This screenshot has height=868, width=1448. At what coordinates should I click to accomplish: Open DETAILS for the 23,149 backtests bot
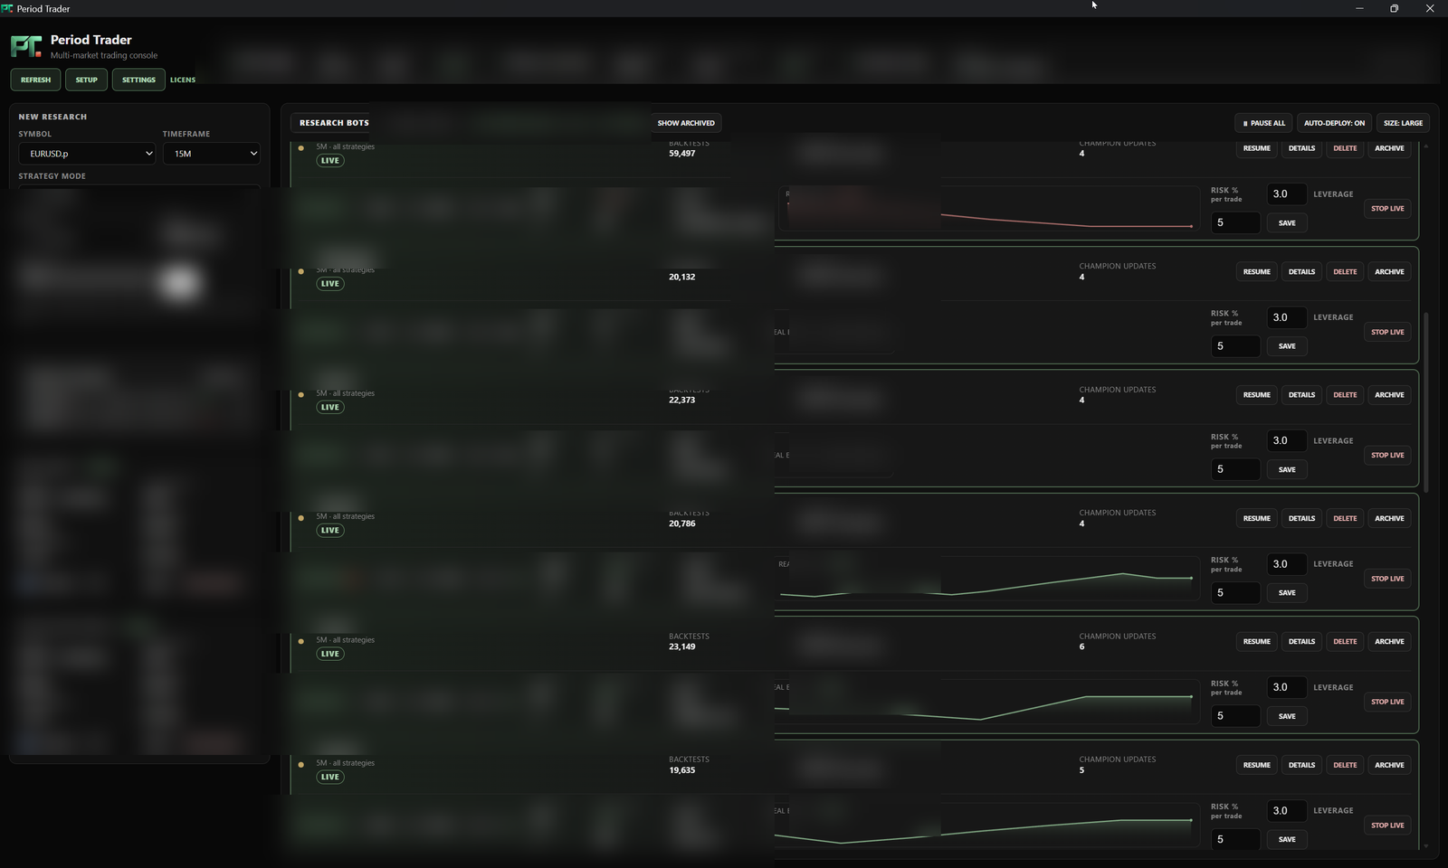pos(1301,642)
